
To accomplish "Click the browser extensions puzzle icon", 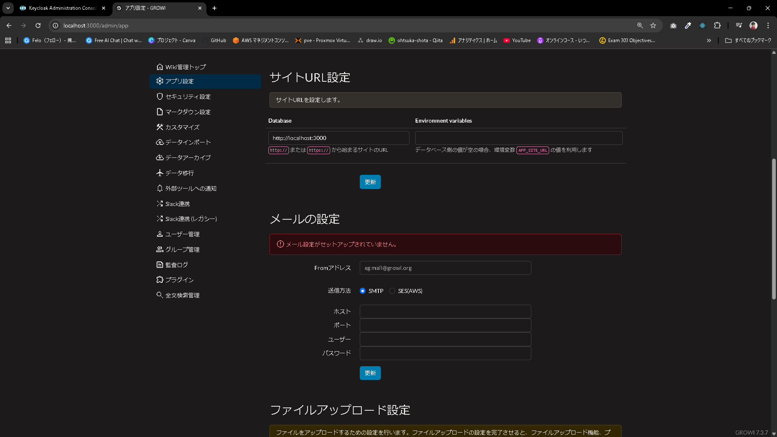I will tap(717, 25).
